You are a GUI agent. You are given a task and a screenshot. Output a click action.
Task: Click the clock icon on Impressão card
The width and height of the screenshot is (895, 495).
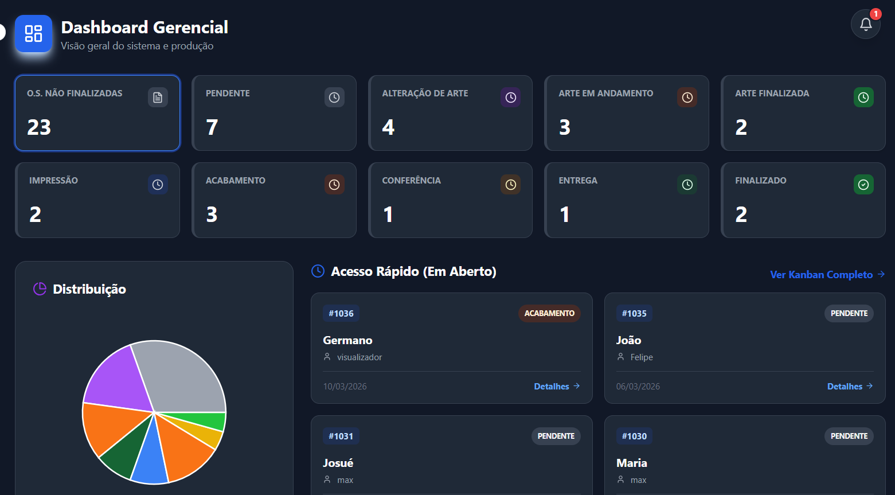[x=158, y=185]
